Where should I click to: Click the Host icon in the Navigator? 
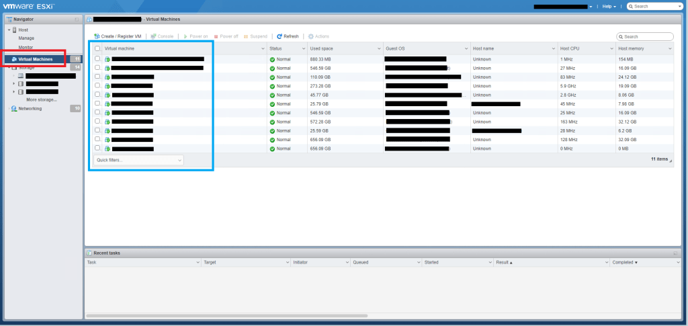[14, 30]
